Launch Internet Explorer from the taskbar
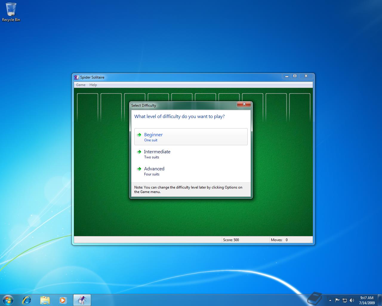The width and height of the screenshot is (382, 306). [x=27, y=300]
